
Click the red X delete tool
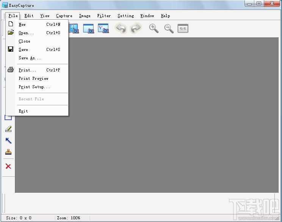tap(8, 166)
